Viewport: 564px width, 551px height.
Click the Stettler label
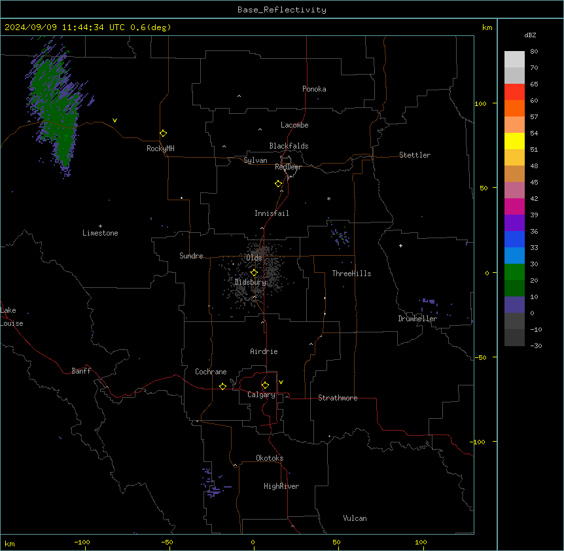[x=415, y=155]
